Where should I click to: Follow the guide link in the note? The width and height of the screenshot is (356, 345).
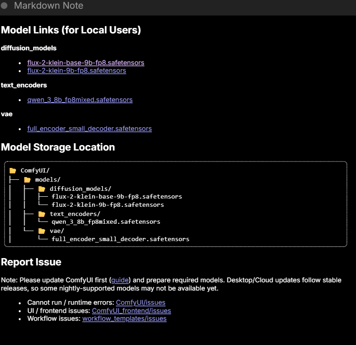(120, 280)
